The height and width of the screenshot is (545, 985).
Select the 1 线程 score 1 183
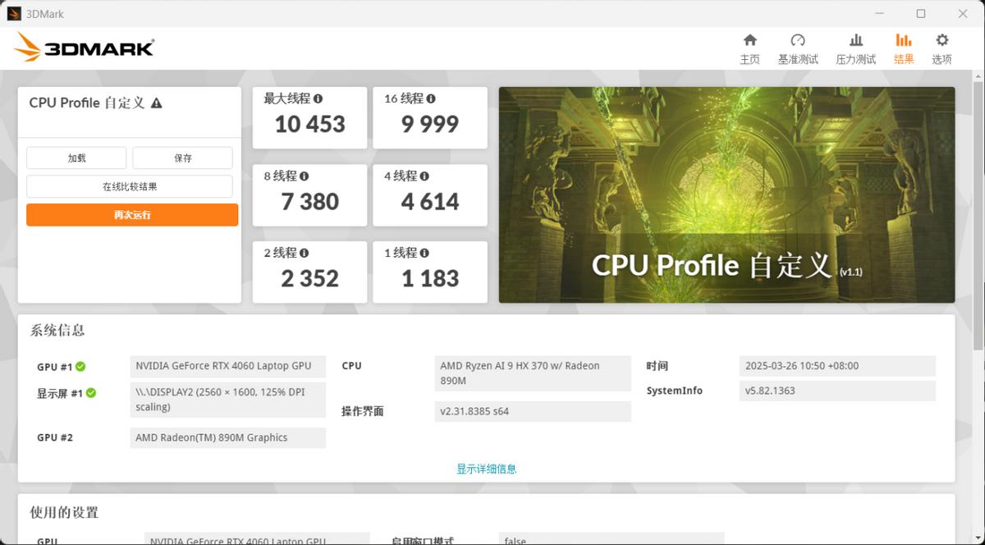(x=430, y=279)
